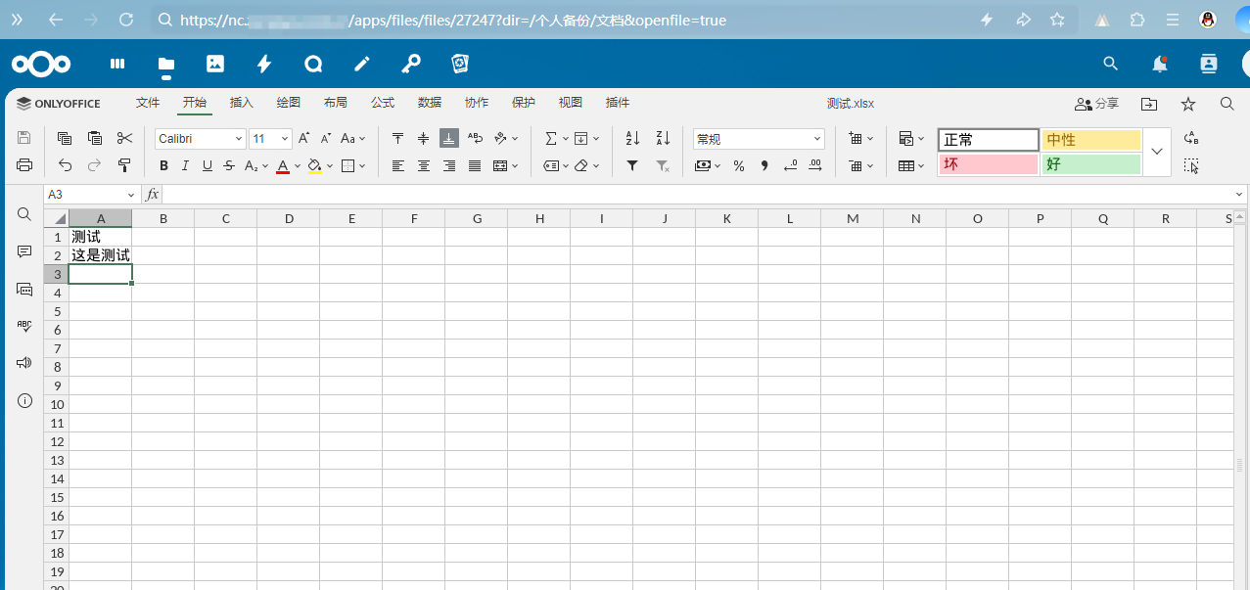This screenshot has height=590, width=1250.
Task: Open the comments icon in left sidebar
Action: pos(24,251)
